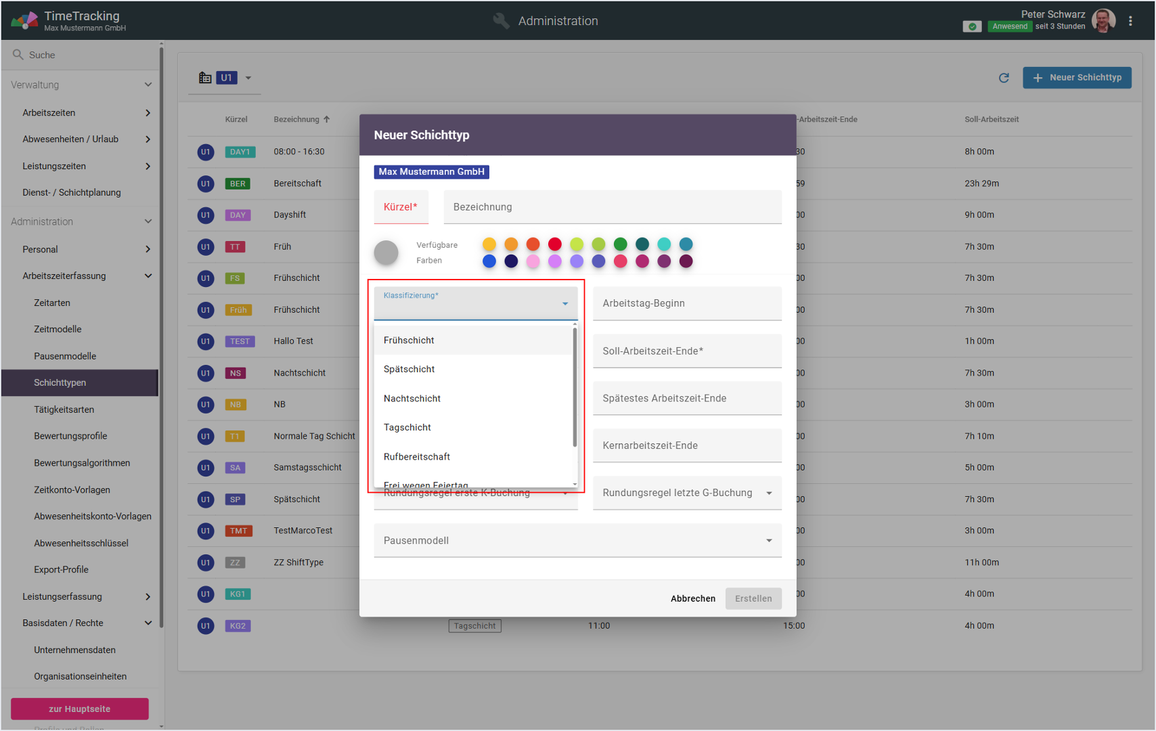Open Rundungsregel letzte G-Buchung dropdown
The height and width of the screenshot is (731, 1156).
pos(686,493)
